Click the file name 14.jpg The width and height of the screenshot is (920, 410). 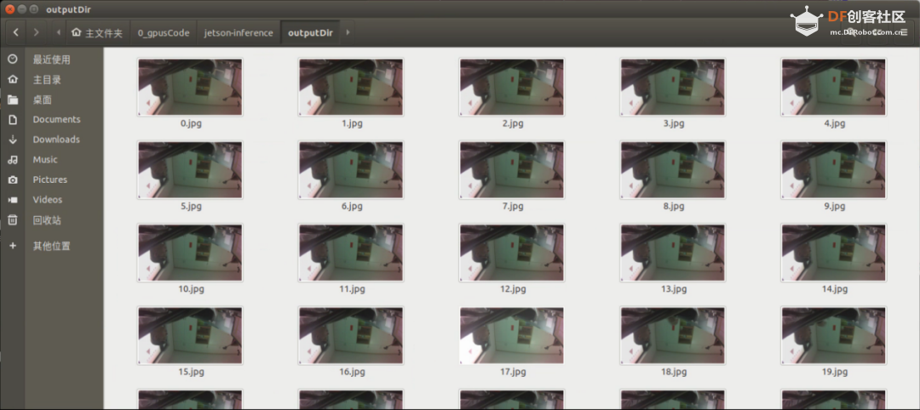point(834,289)
